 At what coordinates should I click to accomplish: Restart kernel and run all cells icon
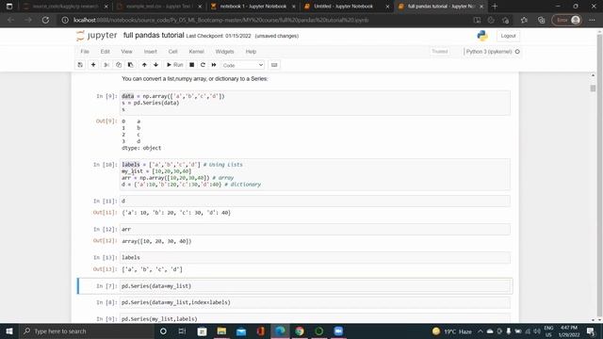(214, 65)
